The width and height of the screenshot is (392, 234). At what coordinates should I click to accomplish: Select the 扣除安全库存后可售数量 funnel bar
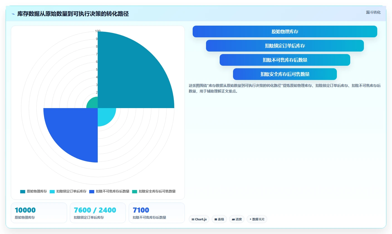point(285,74)
